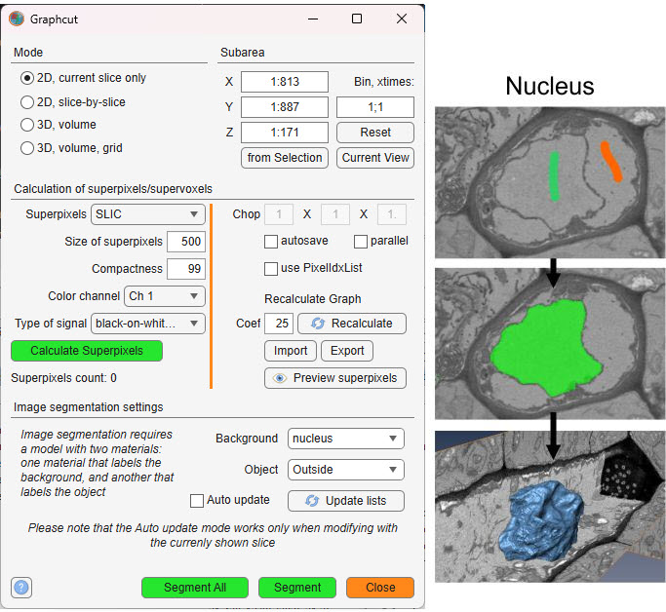Click the first Chop field
The image size is (666, 612).
279,213
